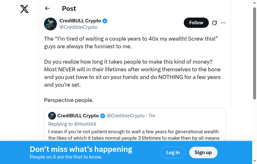
Task: Follow CrediBULL Crypto
Action: [196, 23]
